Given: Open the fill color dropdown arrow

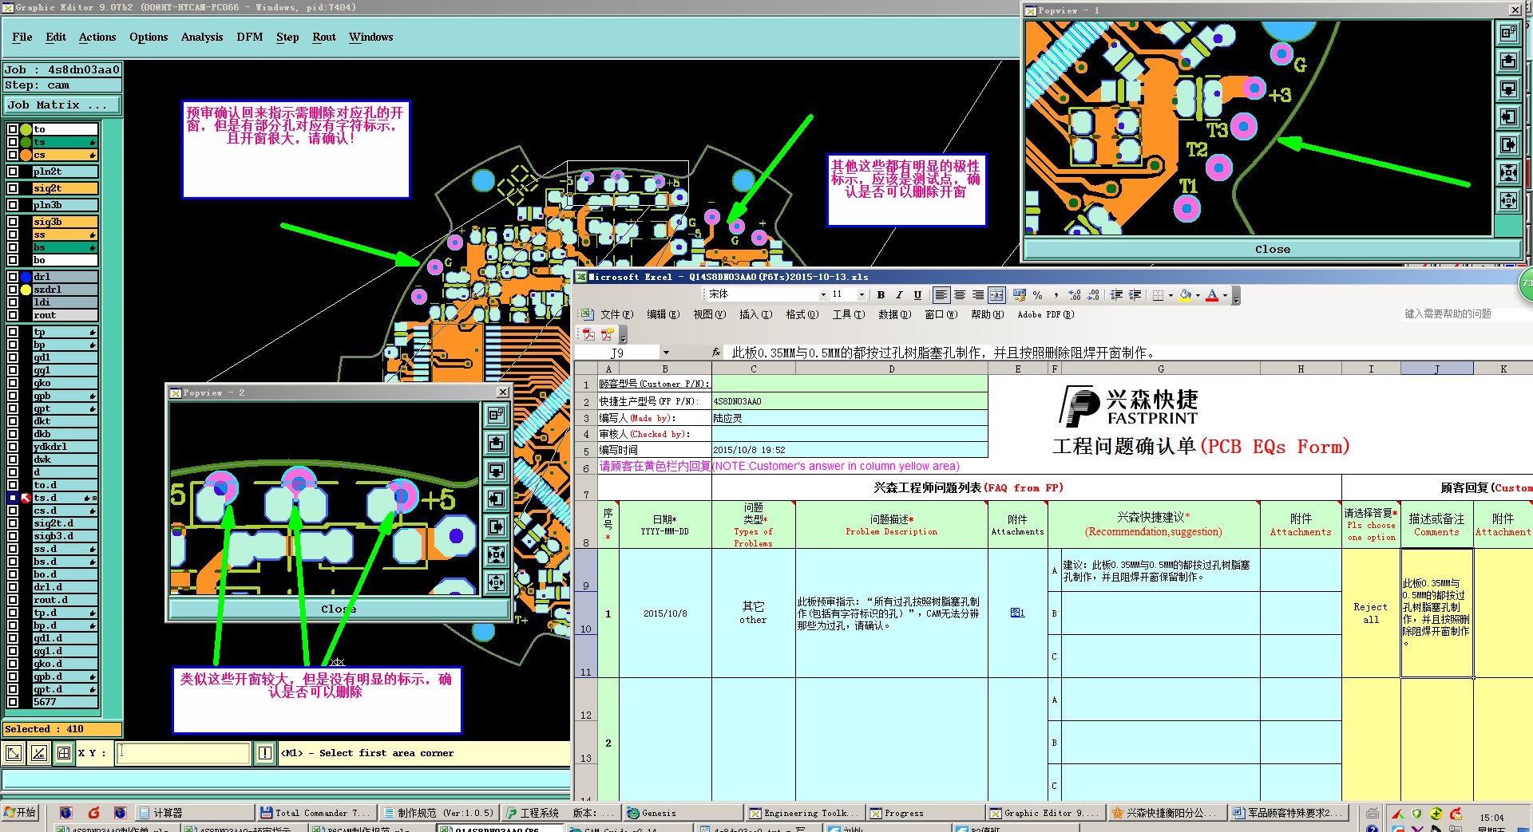Looking at the screenshot, I should (x=1198, y=295).
